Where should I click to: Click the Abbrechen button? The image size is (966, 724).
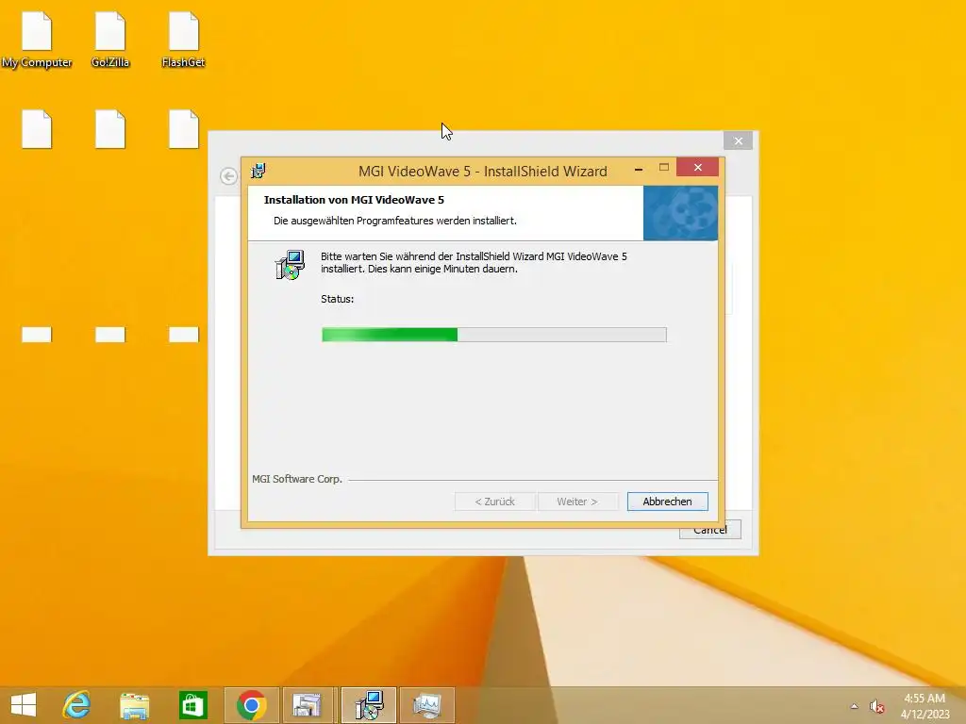coord(667,502)
